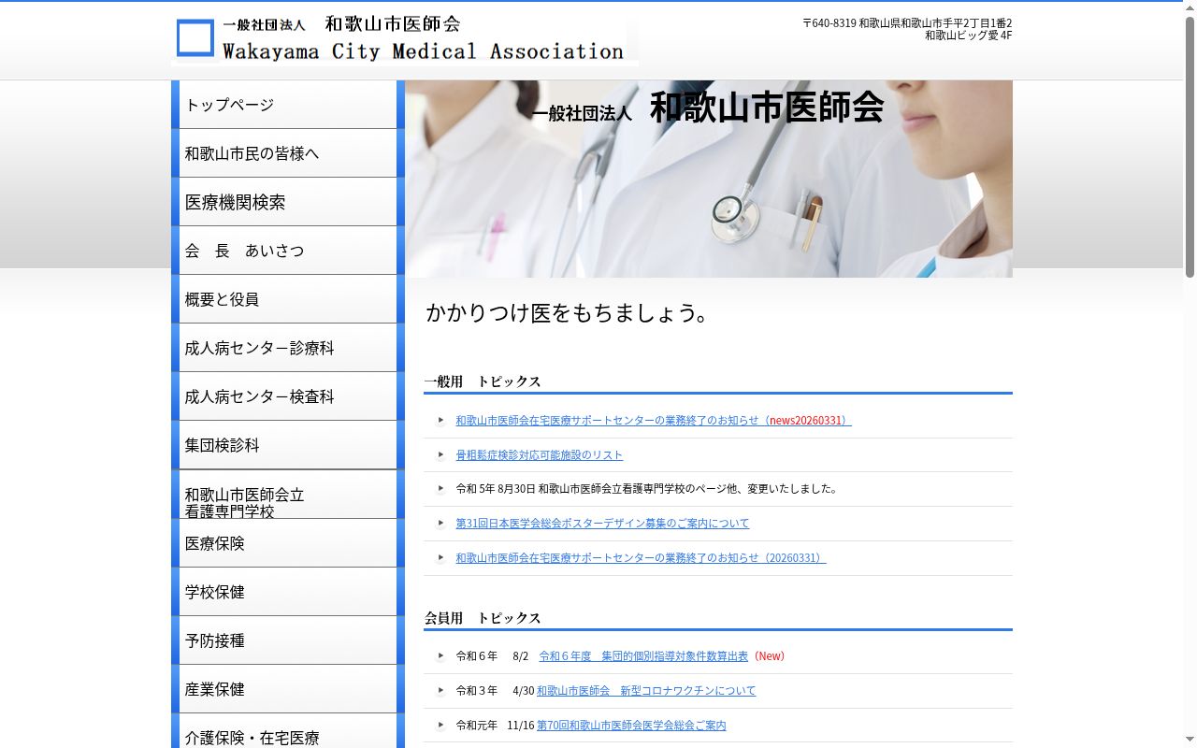Select 成人病センター診療科 in the sidebar
The image size is (1197, 748).
point(288,348)
